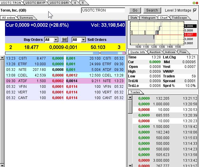Switch to the Auction tab
The width and height of the screenshot is (199, 167).
click(x=155, y=52)
